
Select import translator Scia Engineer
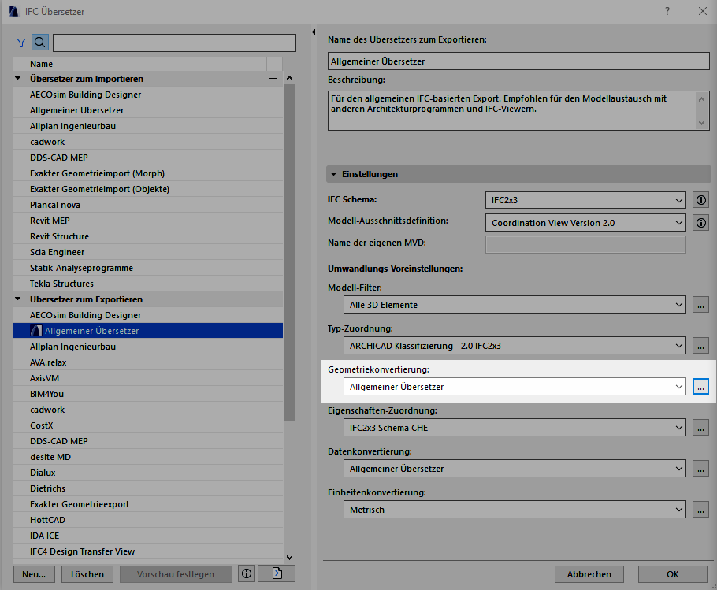click(x=147, y=252)
